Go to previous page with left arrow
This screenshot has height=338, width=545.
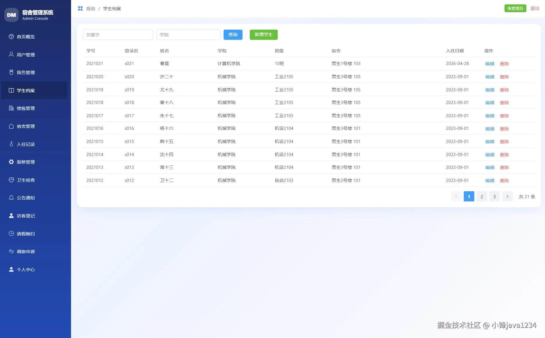coord(456,196)
